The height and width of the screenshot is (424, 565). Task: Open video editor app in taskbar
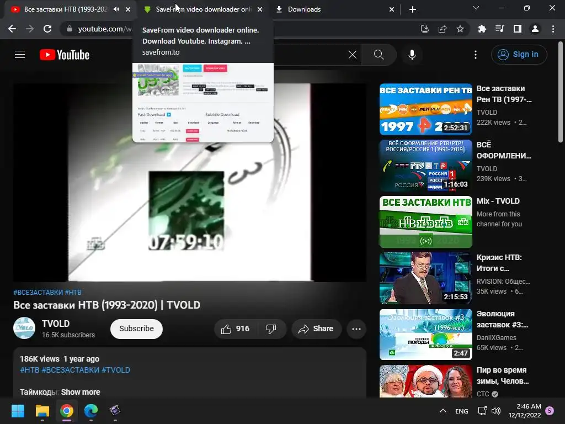(x=115, y=411)
